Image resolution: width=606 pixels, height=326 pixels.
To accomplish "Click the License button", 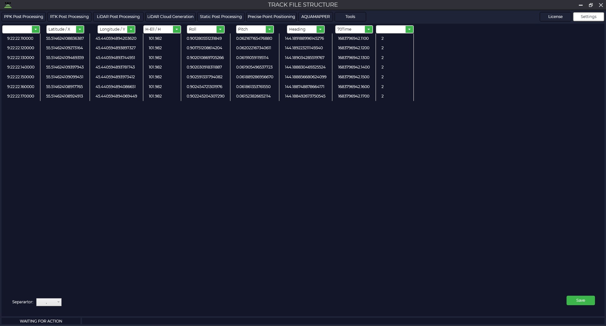I will [x=555, y=17].
